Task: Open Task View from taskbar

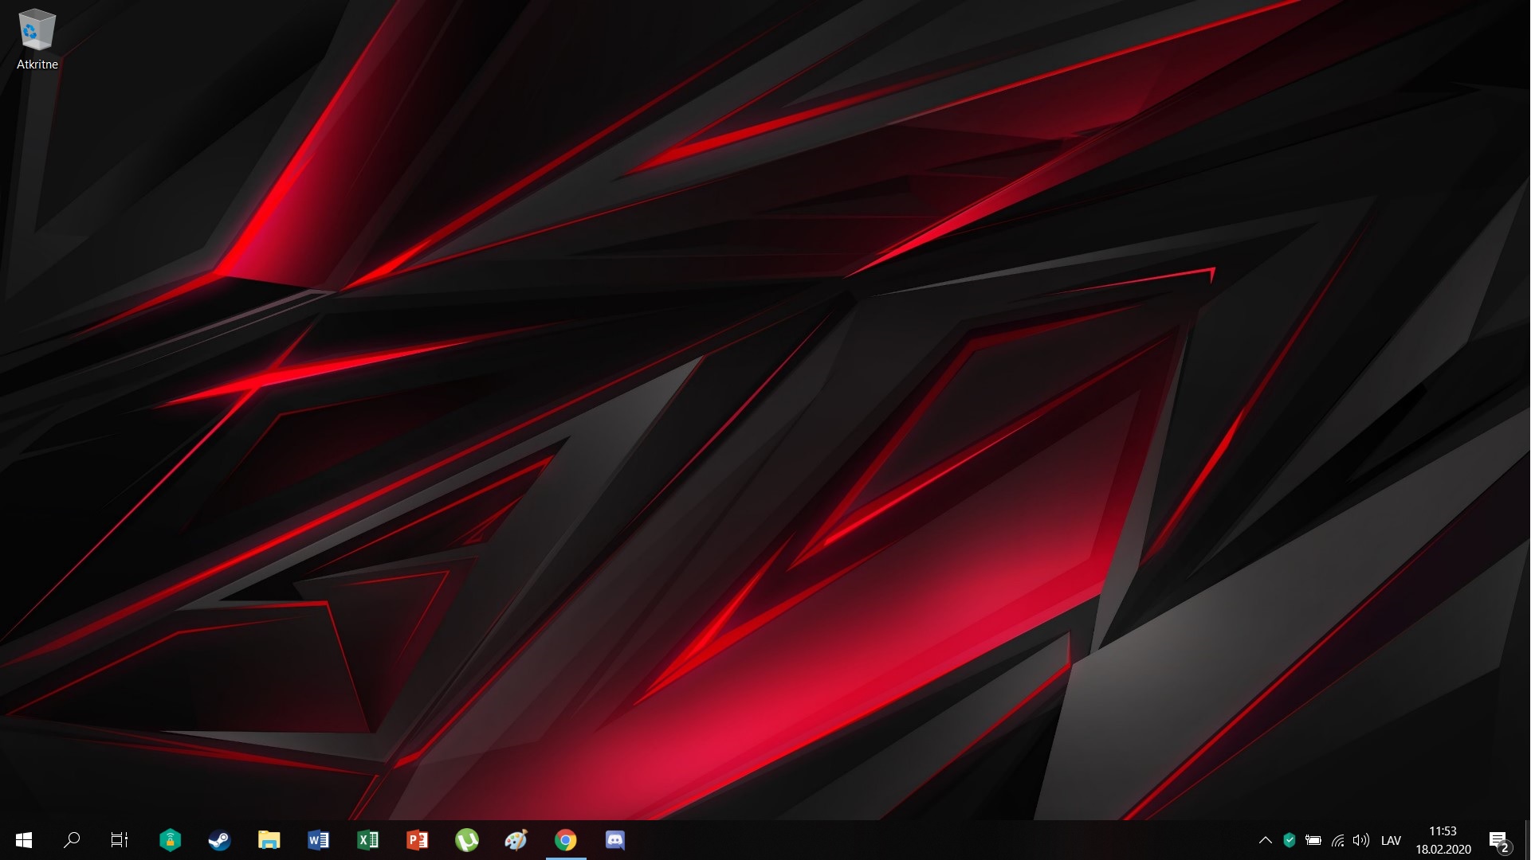Action: click(x=120, y=840)
